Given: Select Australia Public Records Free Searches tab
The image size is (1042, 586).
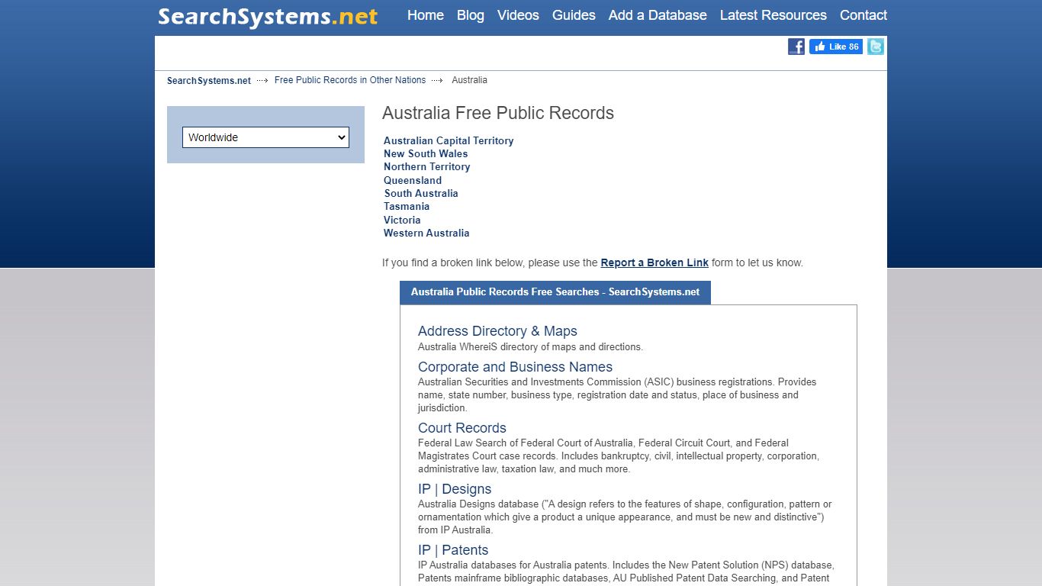Looking at the screenshot, I should 555,292.
